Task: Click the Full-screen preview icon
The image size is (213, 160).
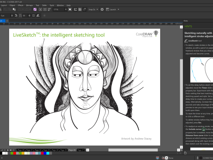Action: tap(70, 10)
